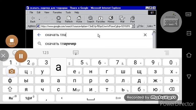The image size is (196, 110).
Task: Stop the screen recording at 13:11
Action: (x=12, y=41)
